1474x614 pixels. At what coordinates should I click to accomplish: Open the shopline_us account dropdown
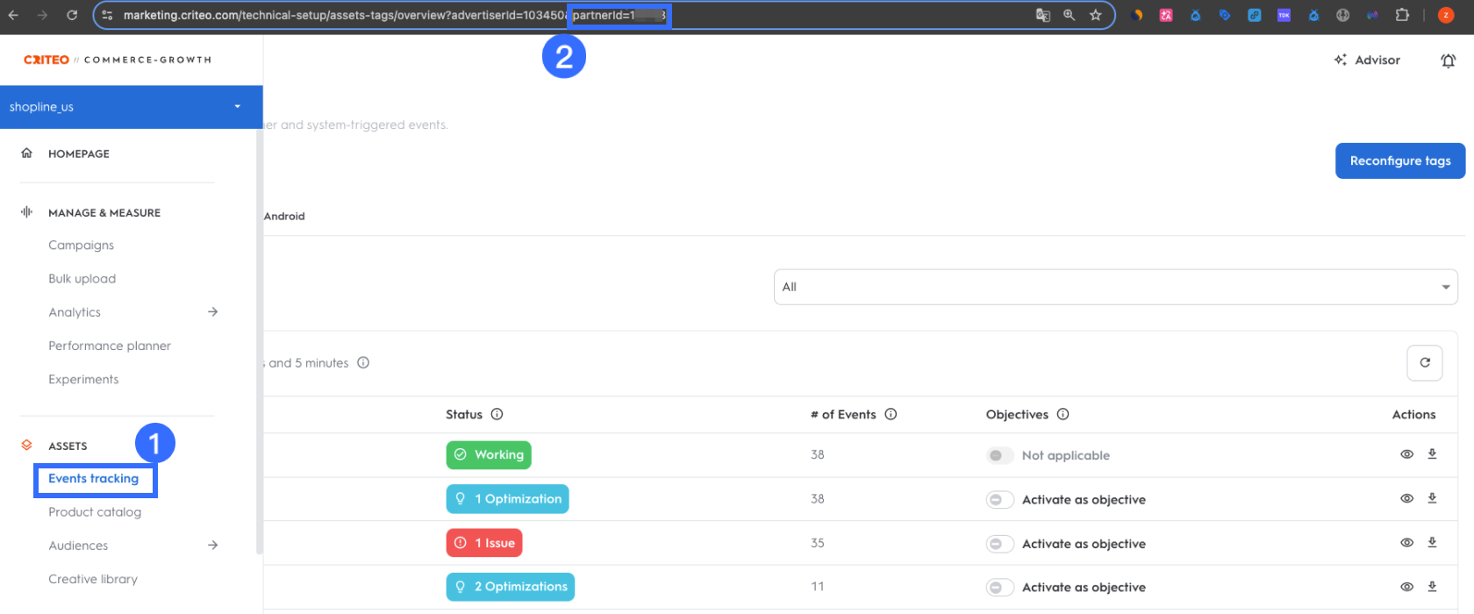click(x=132, y=107)
